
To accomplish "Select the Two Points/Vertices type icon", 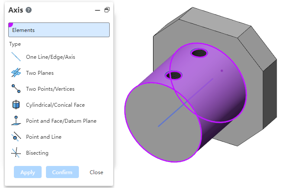I will [16, 89].
